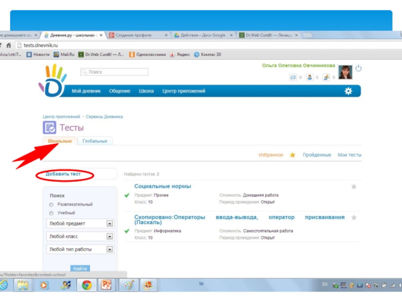Click the user name Ольга Олеговна Овчинникова
Viewport: 402px width, 302px height.
click(x=298, y=65)
